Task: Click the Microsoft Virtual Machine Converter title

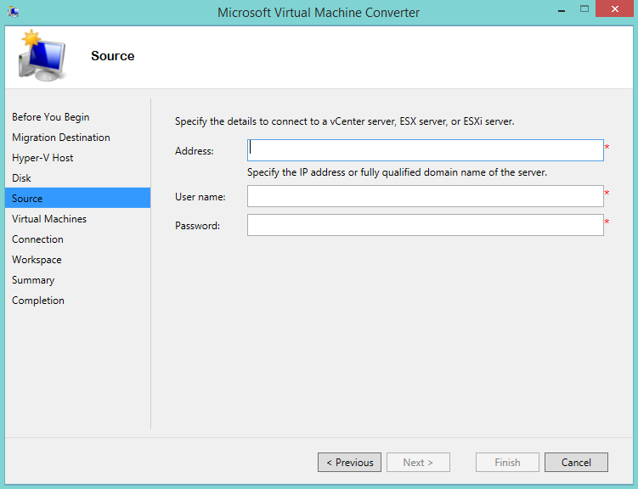Action: pyautogui.click(x=319, y=12)
